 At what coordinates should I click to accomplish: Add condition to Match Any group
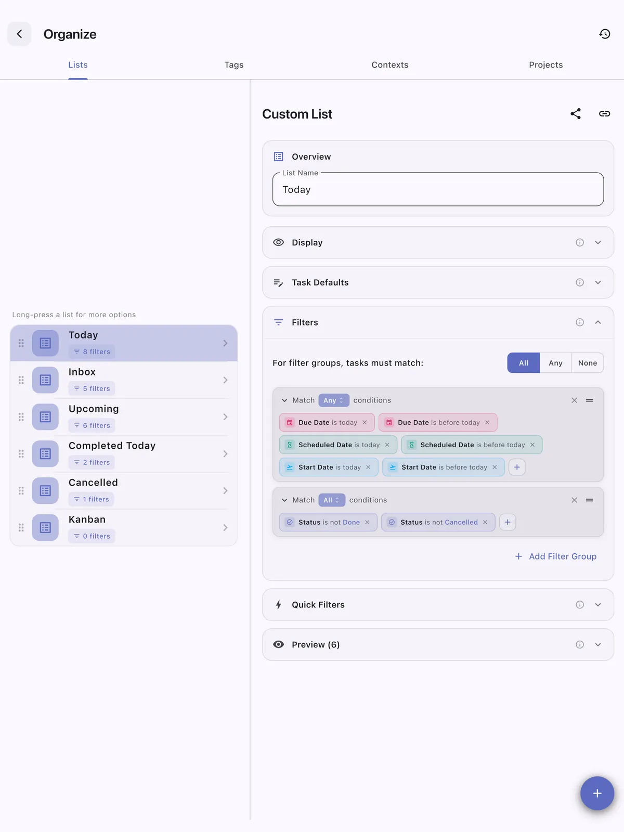point(517,467)
